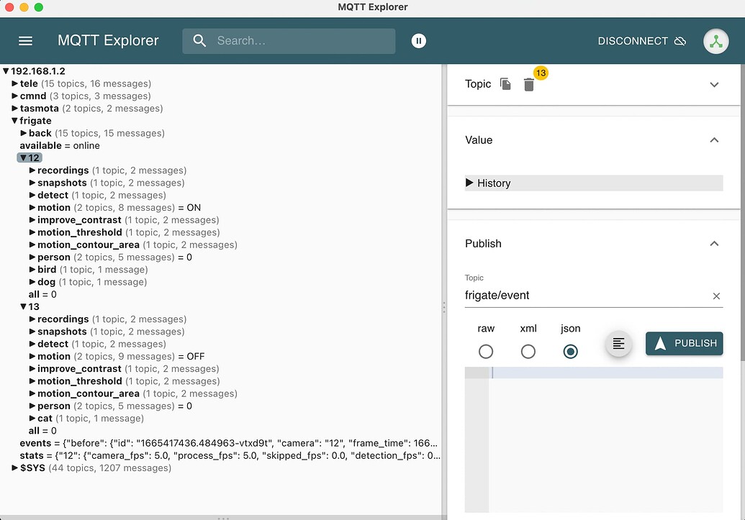Open the hamburger menu in the top bar
This screenshot has height=520, width=745.
coord(25,41)
